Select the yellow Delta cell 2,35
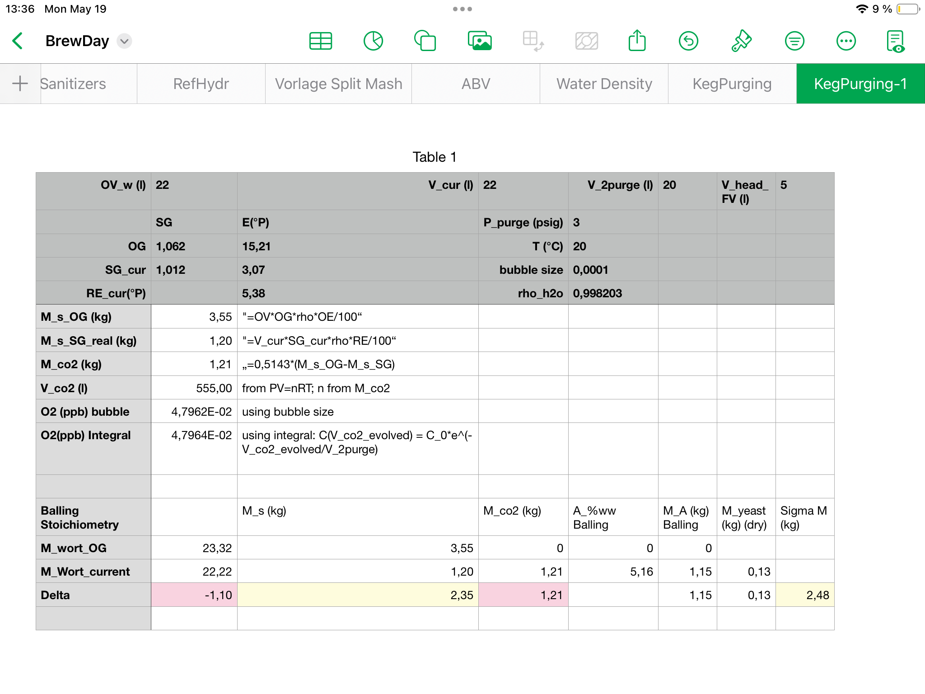 point(358,595)
